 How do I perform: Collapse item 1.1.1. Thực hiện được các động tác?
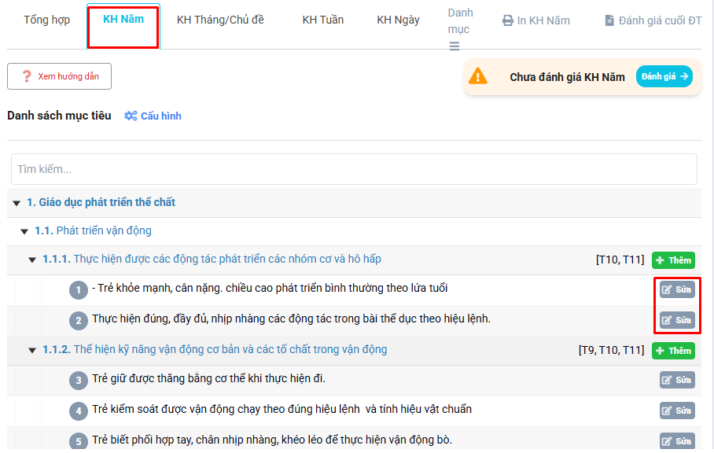tap(32, 260)
